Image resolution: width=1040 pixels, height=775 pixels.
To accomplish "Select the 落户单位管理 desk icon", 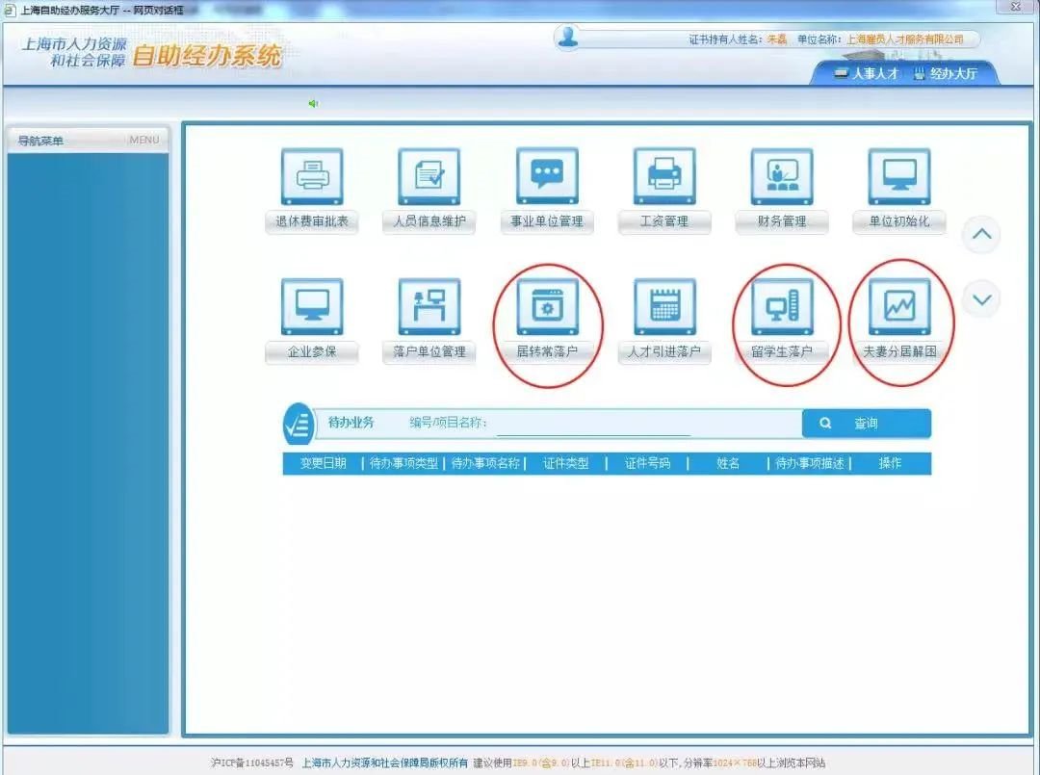I will point(429,308).
